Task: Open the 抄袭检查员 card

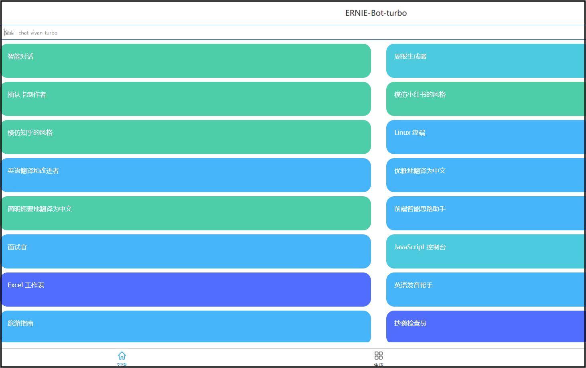Action: click(485, 326)
